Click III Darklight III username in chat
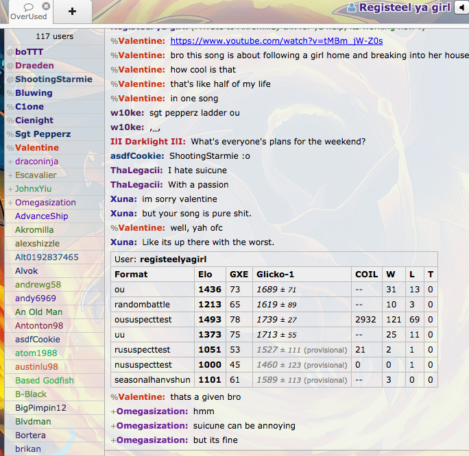469x456 pixels. click(x=147, y=142)
